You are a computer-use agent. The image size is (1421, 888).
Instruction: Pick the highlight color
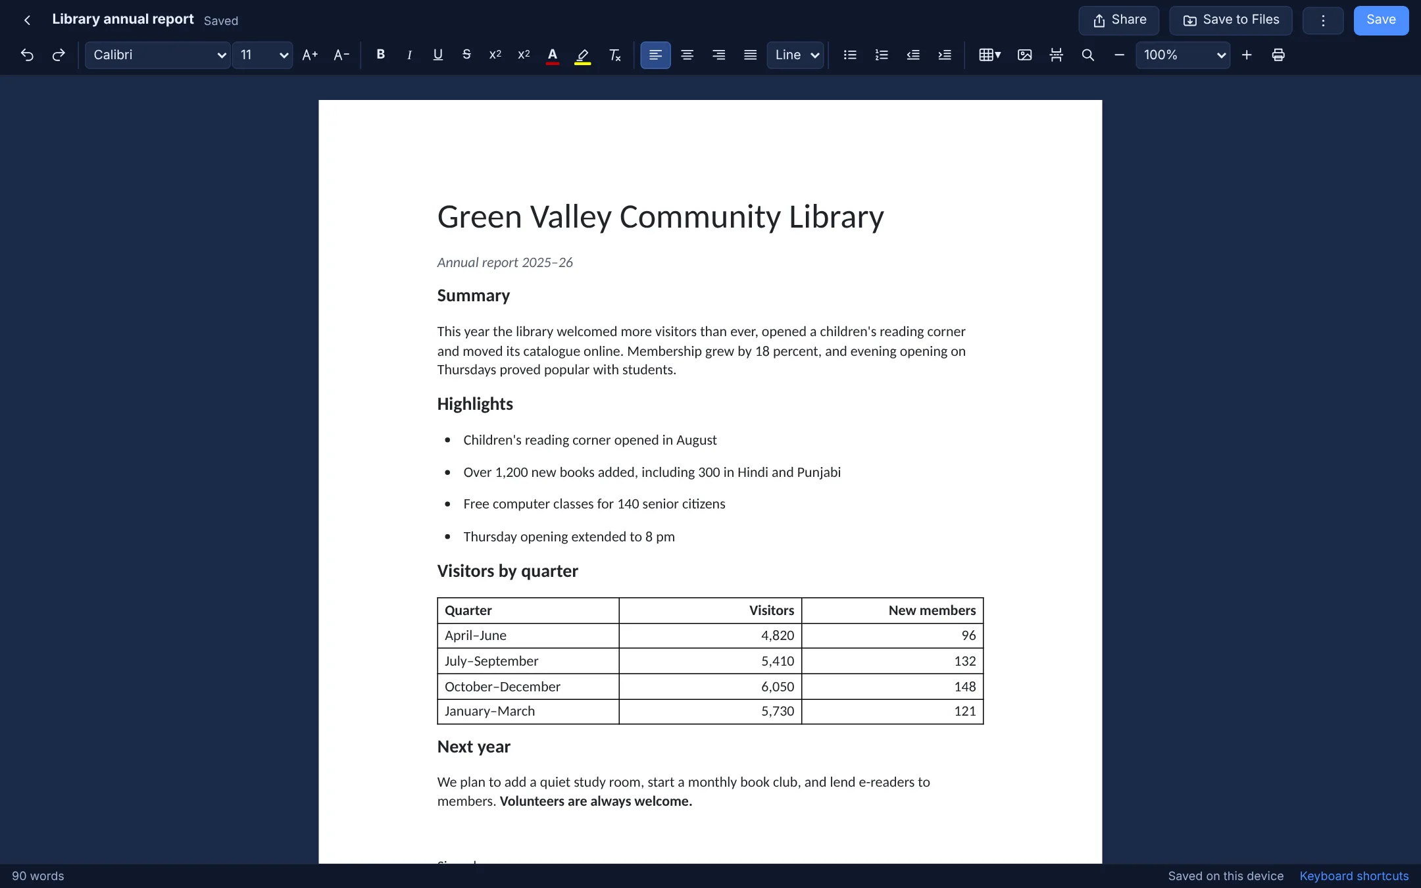coord(583,55)
